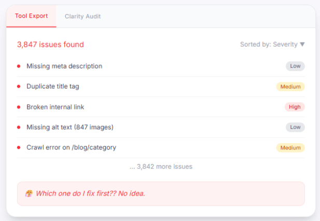
Task: Select the Broken internal link row
Action: pos(161,107)
